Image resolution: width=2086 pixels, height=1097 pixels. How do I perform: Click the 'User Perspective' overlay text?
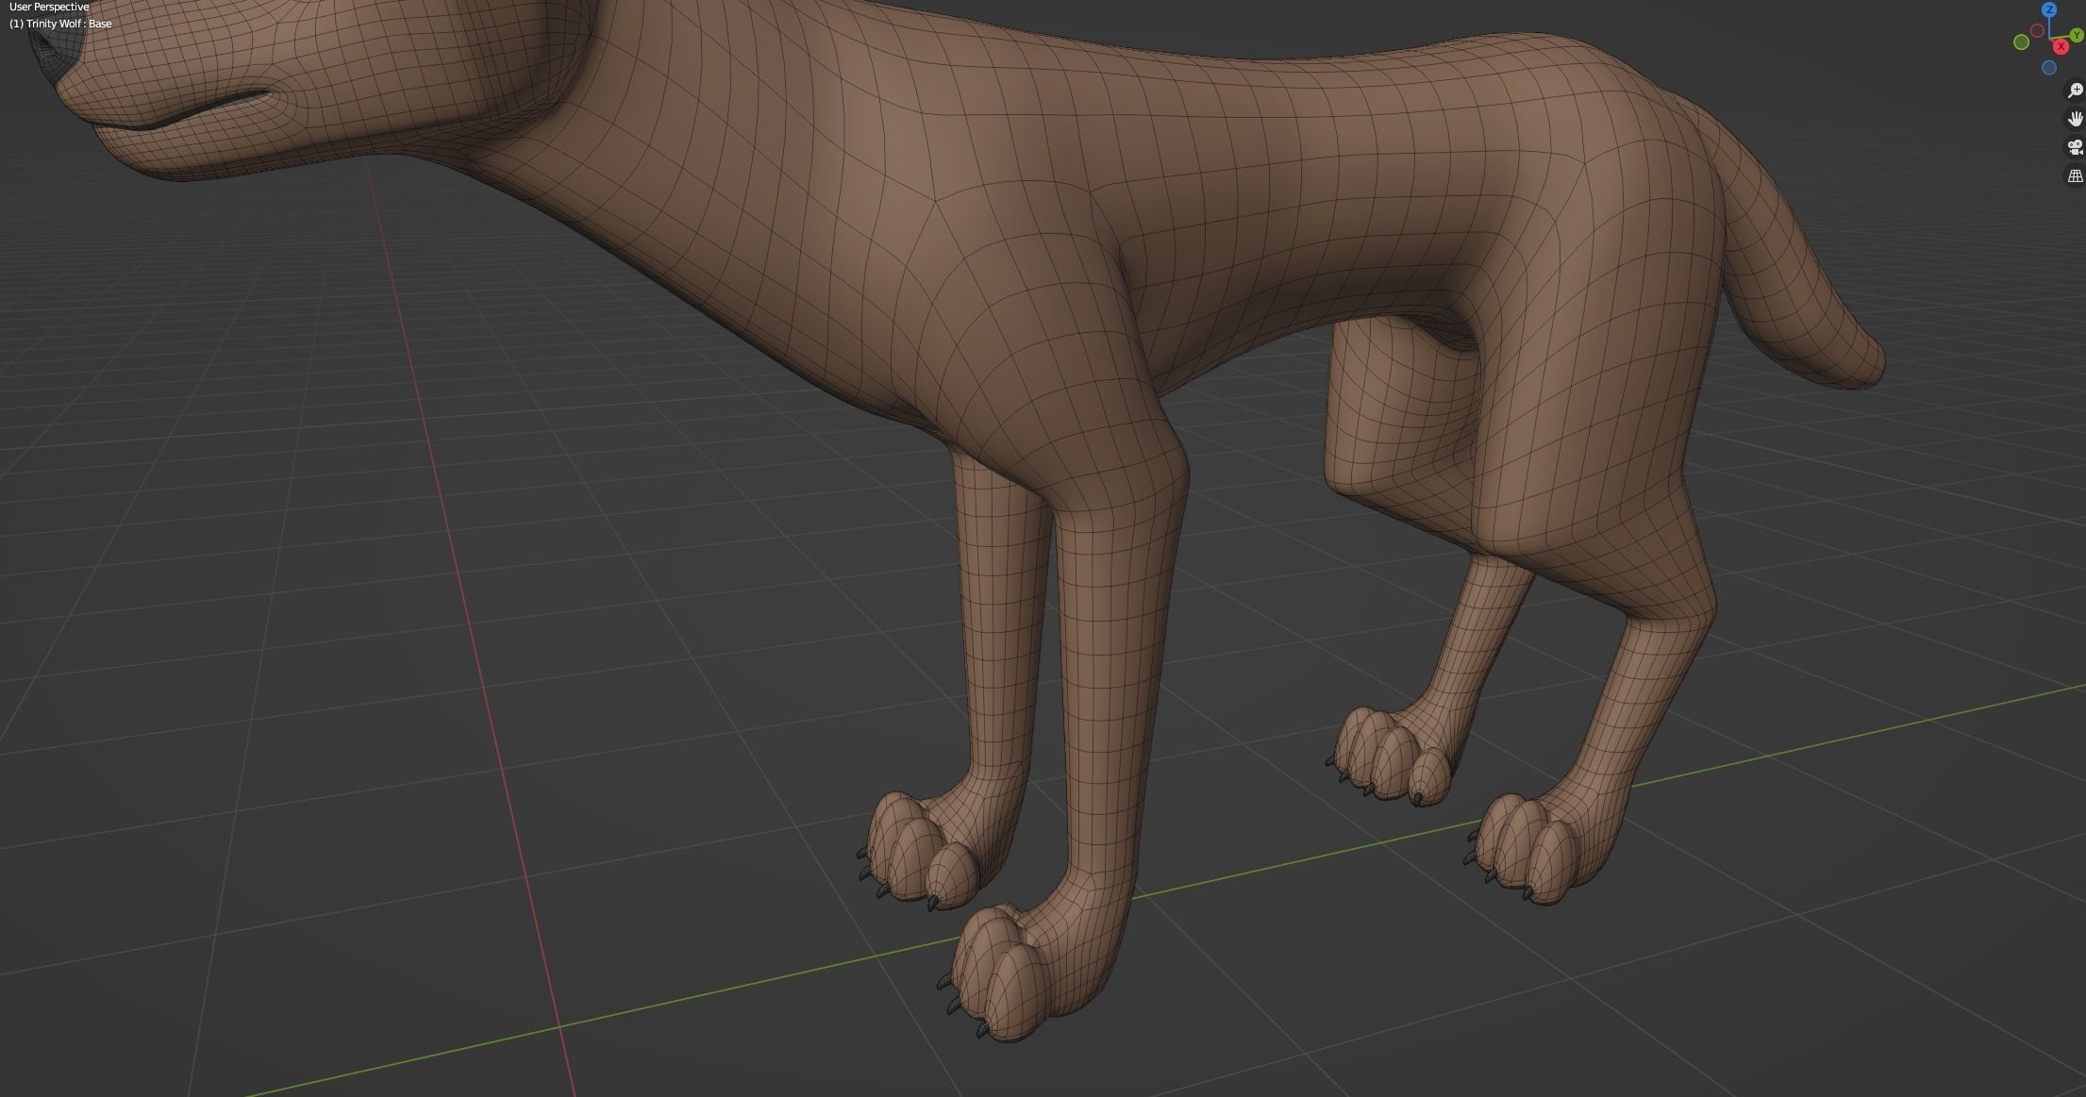point(49,7)
